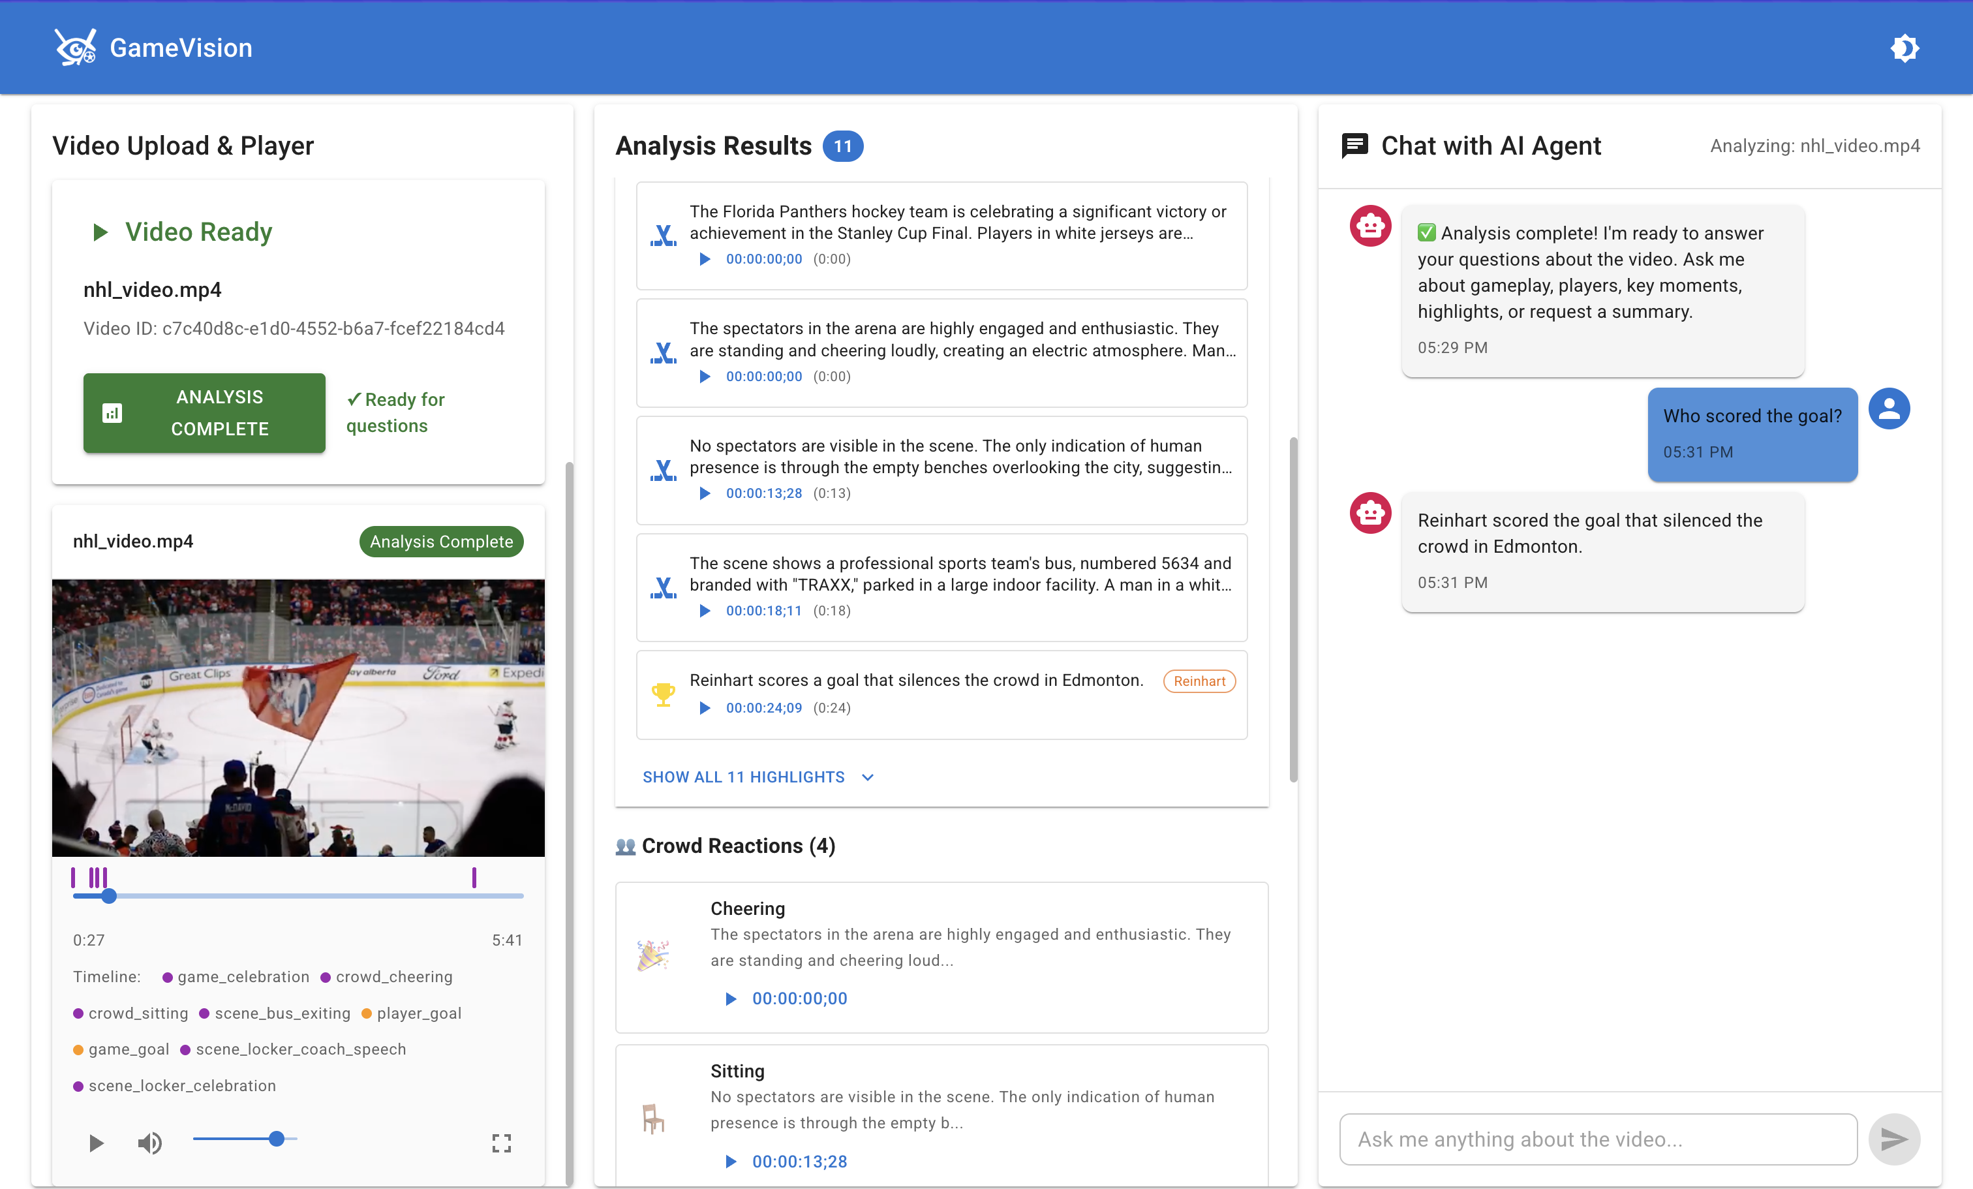
Task: Jump to 00:00:13;28 Sitting timestamp link
Action: coord(799,1161)
